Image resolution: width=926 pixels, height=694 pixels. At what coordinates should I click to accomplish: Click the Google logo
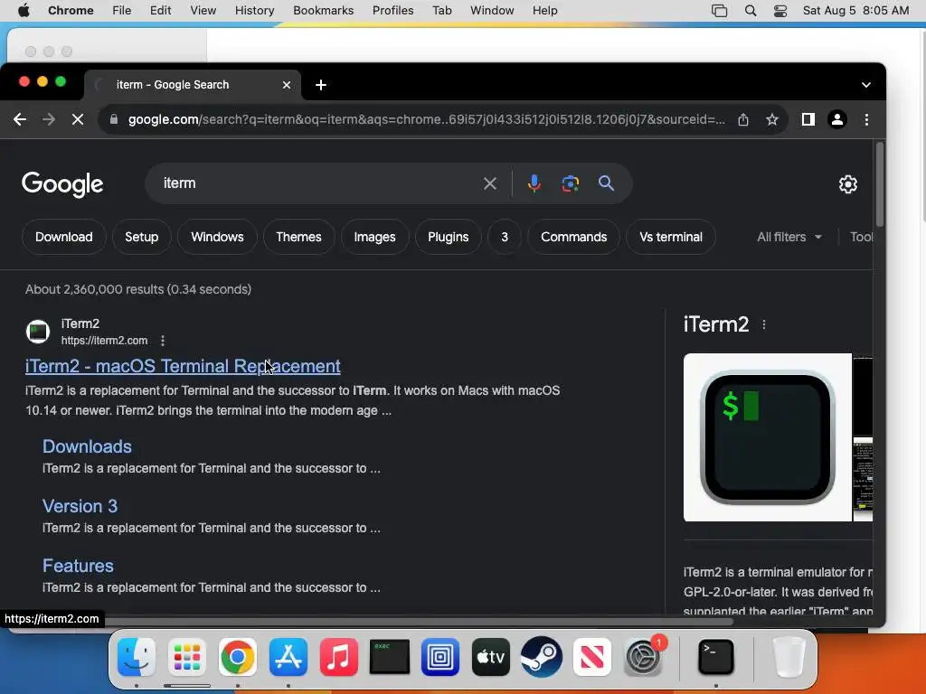(x=62, y=184)
